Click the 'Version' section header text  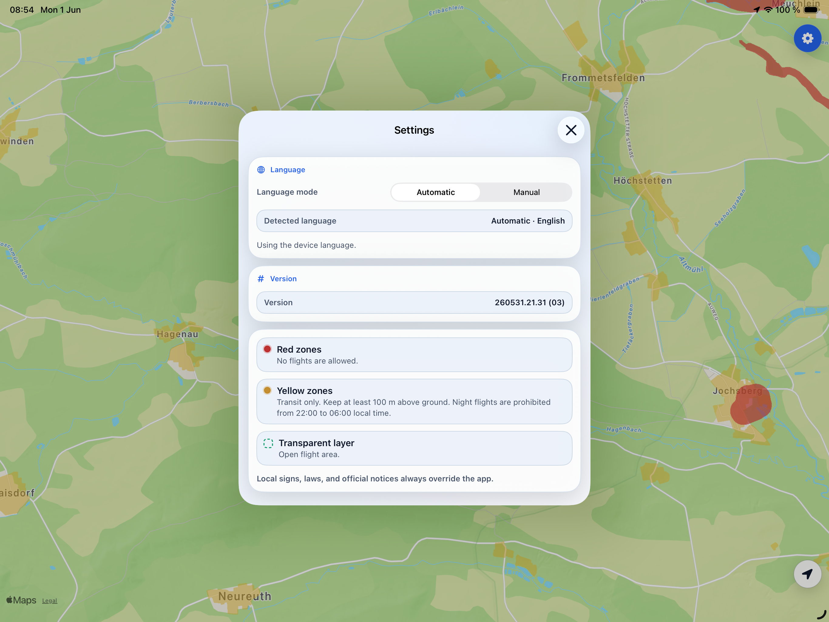(x=283, y=279)
